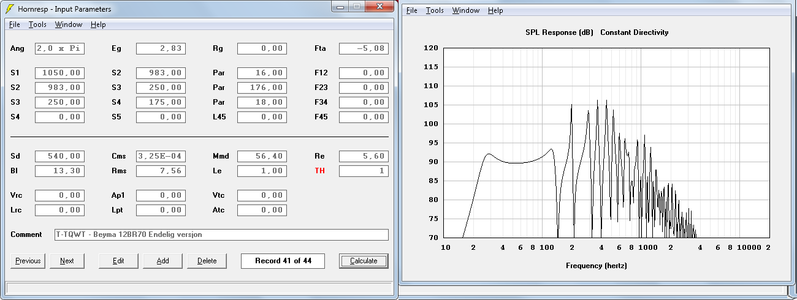Click the Ang label
This screenshot has width=797, height=300.
18,48
